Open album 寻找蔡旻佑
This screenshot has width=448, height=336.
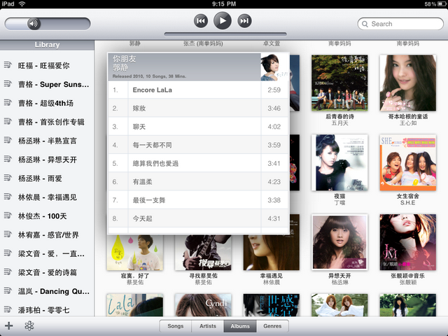(x=203, y=253)
